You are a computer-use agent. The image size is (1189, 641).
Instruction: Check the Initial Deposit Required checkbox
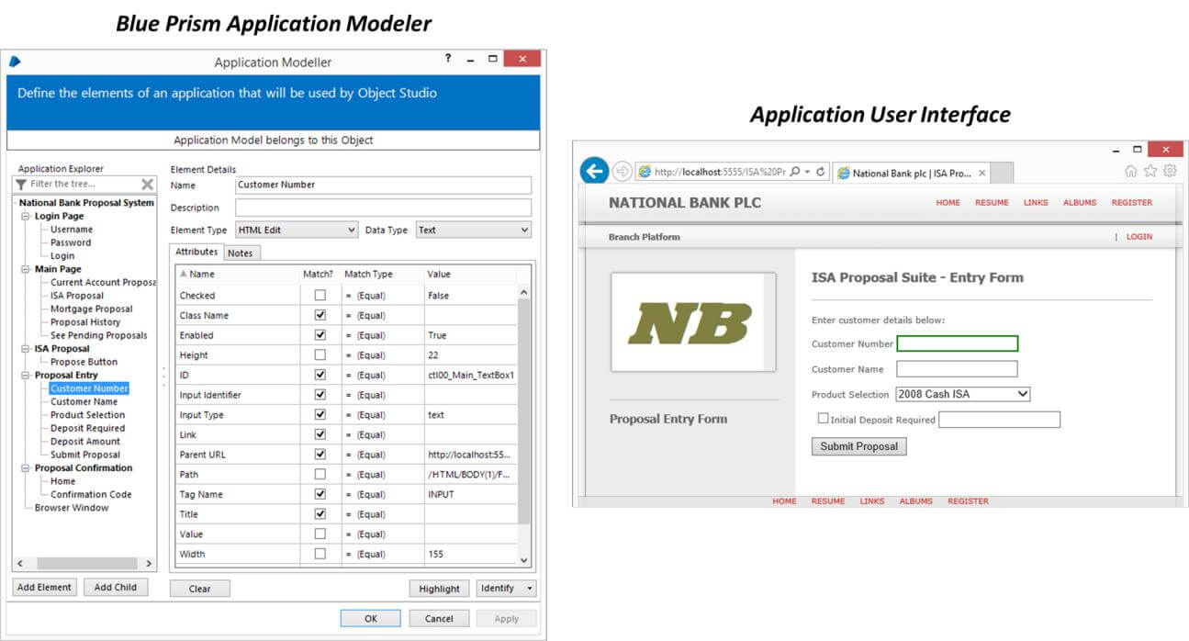pyautogui.click(x=823, y=419)
